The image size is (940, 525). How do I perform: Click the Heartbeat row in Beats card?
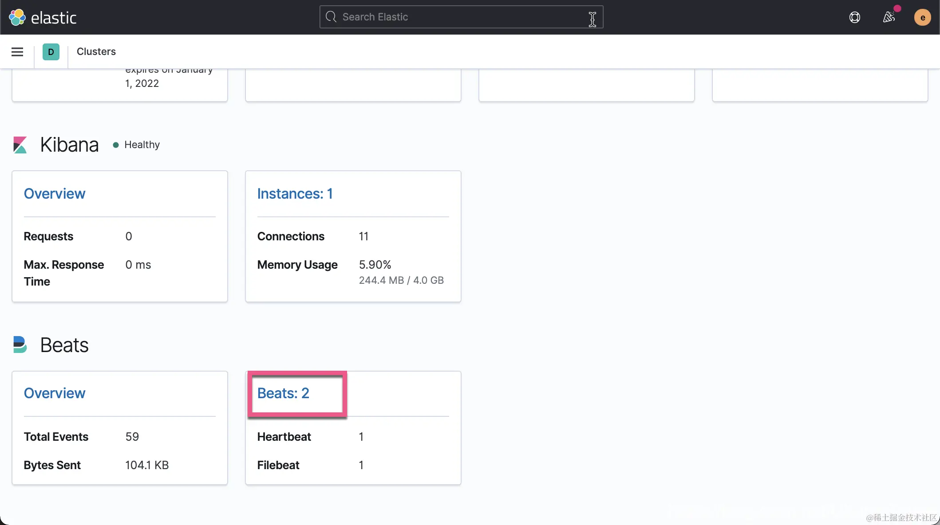tap(284, 437)
